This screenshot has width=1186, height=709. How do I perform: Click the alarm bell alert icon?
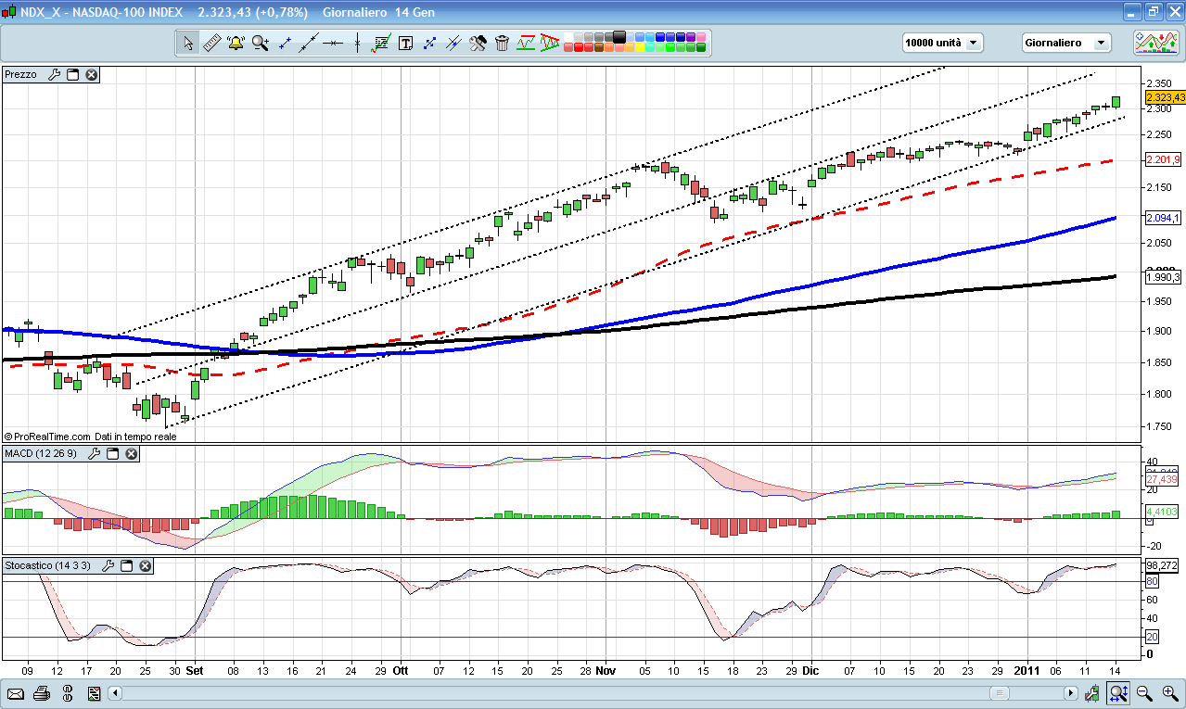coord(236,43)
